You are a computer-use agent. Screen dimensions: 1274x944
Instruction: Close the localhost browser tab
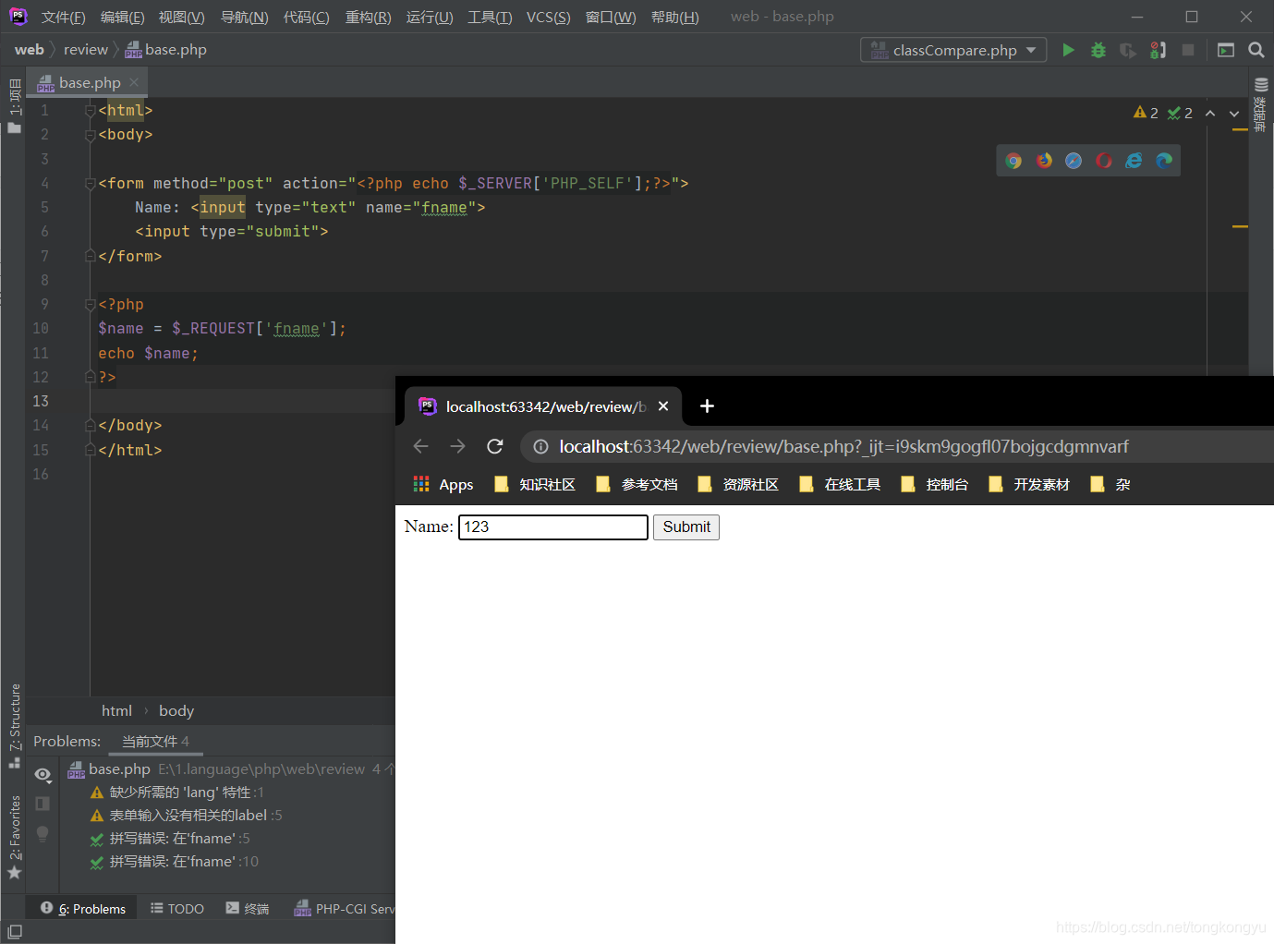(x=663, y=406)
